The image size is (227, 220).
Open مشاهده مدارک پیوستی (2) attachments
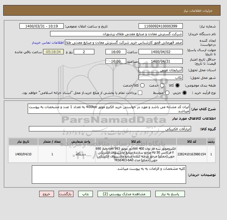point(124,194)
